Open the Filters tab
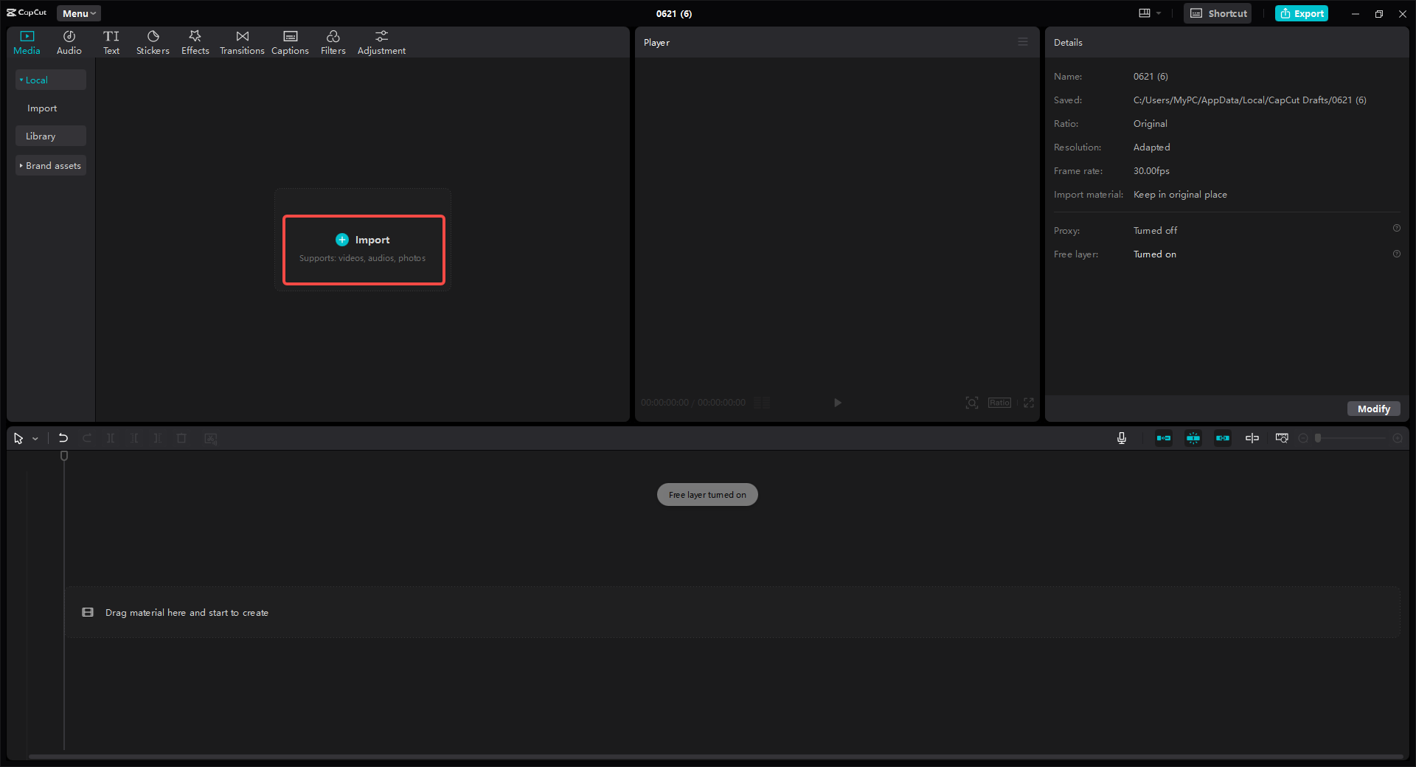 click(333, 43)
